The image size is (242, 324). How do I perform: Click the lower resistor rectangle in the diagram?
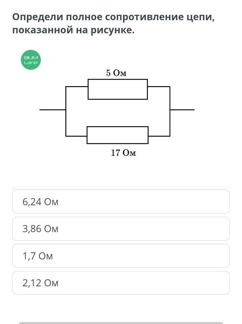(118, 135)
